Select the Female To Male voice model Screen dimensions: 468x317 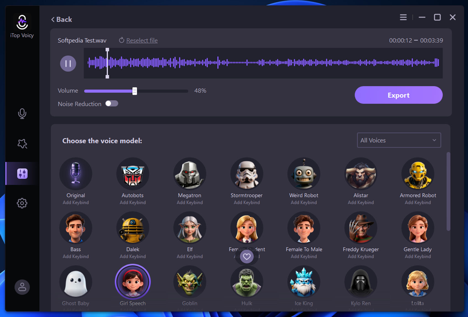(304, 228)
